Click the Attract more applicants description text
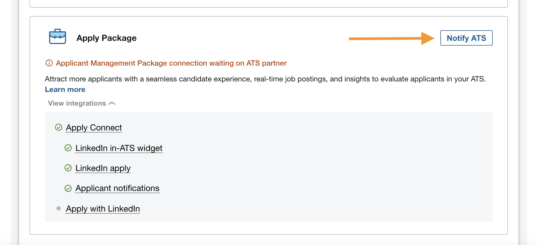Image resolution: width=537 pixels, height=245 pixels. 265,79
